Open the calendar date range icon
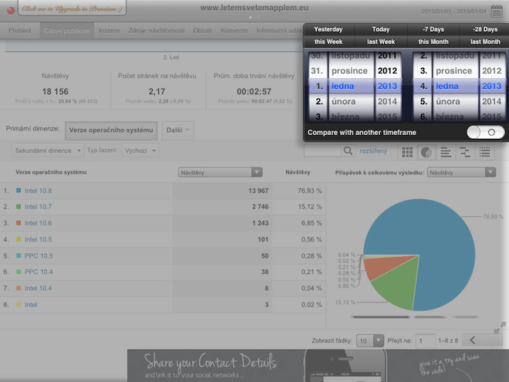The image size is (509, 382). pos(497,11)
